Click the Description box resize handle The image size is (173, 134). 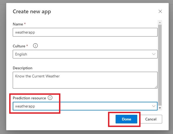coord(156,87)
